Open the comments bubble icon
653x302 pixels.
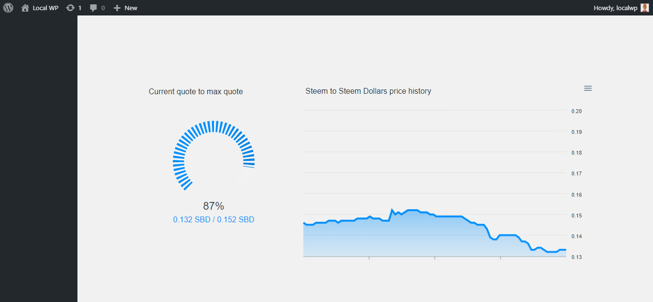point(93,8)
